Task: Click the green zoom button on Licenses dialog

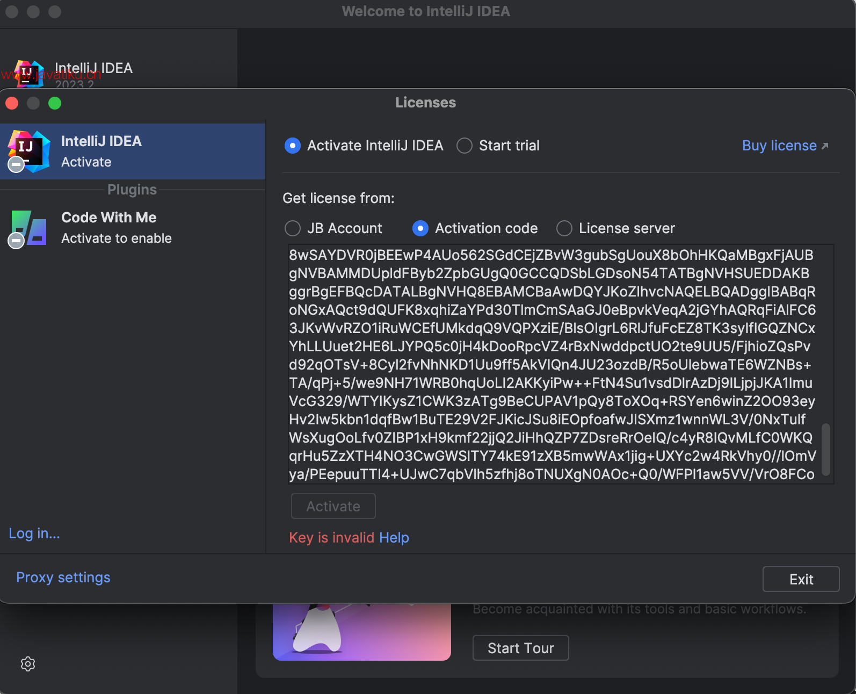Action: [x=55, y=103]
